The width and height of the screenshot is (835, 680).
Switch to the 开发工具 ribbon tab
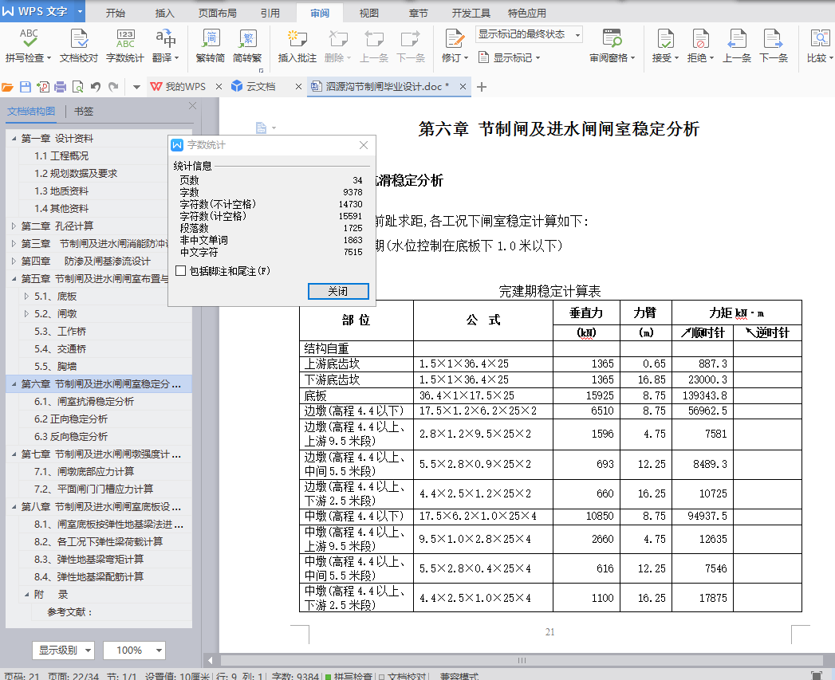(x=471, y=13)
